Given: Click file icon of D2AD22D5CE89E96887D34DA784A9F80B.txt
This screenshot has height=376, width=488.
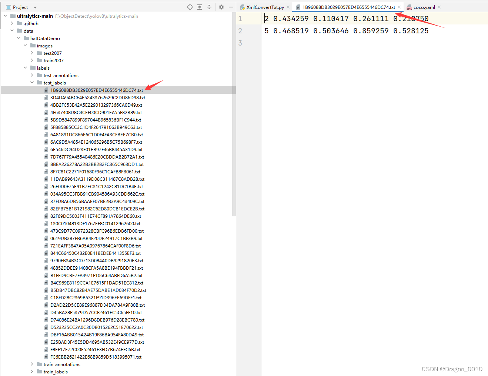Looking at the screenshot, I should pyautogui.click(x=46, y=305).
